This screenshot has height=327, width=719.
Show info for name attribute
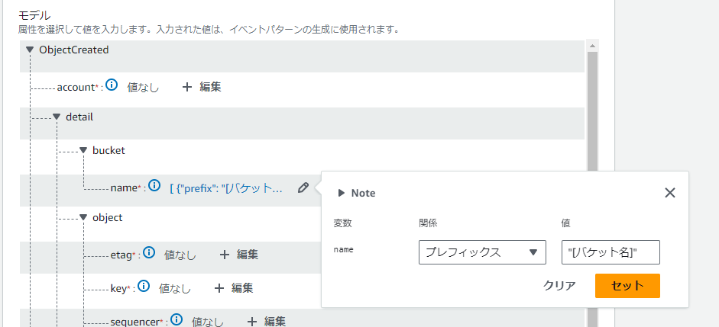coord(155,186)
